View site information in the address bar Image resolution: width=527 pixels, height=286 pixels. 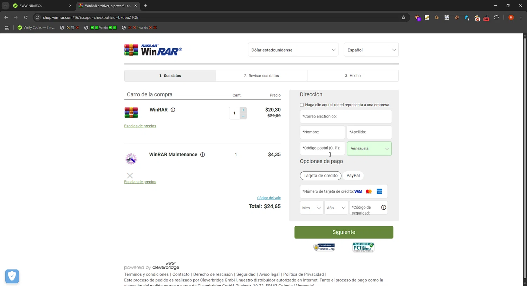(x=38, y=17)
